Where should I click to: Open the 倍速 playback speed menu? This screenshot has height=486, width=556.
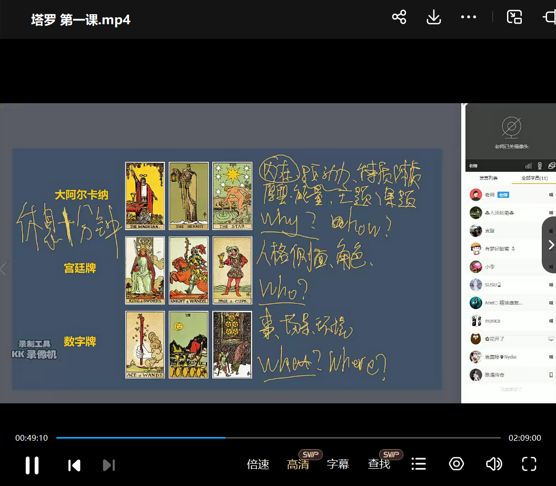pyautogui.click(x=258, y=464)
